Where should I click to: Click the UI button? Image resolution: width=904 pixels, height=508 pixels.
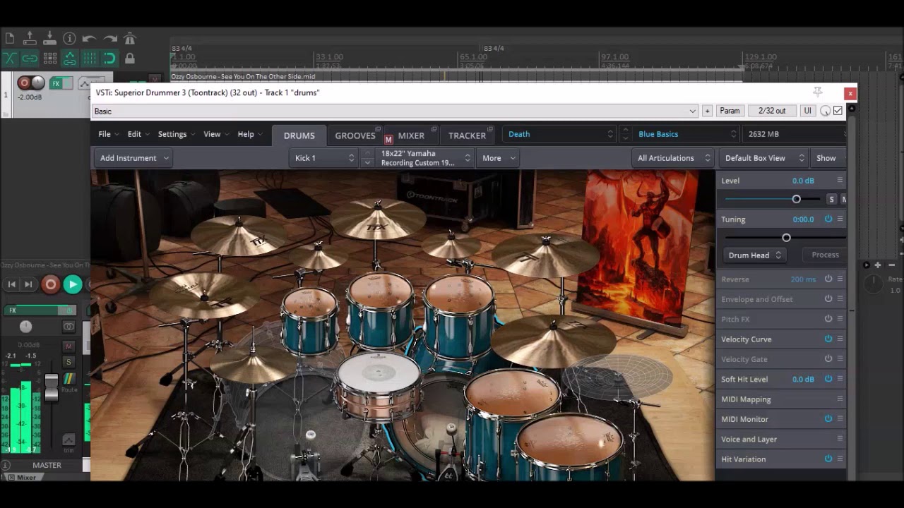(807, 111)
